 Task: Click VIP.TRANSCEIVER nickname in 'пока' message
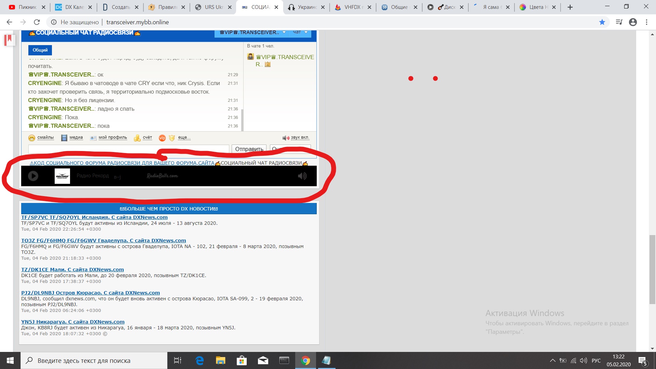pos(61,126)
